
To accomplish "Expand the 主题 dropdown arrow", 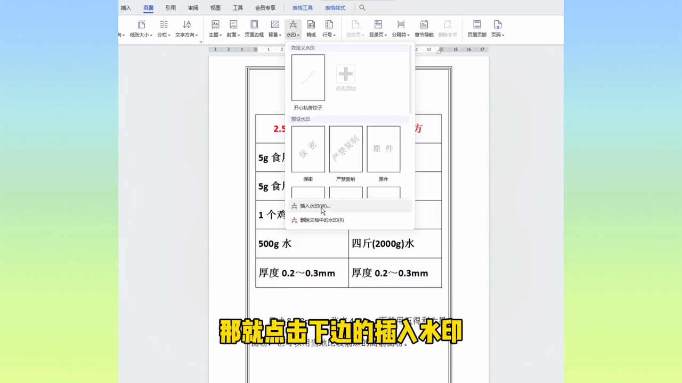I will 221,35.
